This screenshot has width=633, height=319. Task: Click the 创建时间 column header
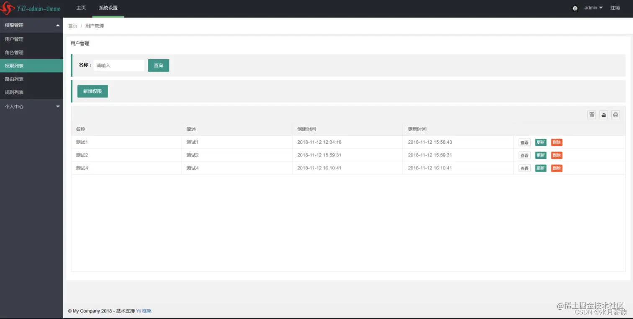(347, 129)
